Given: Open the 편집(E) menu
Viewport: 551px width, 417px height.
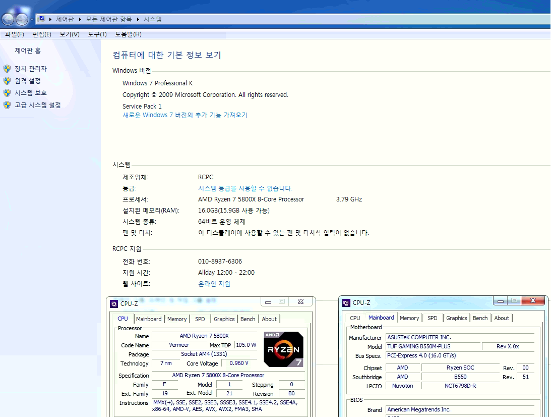Looking at the screenshot, I should [42, 34].
